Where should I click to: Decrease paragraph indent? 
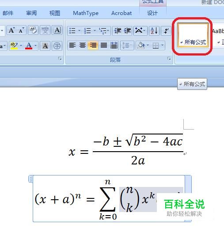click(x=118, y=31)
